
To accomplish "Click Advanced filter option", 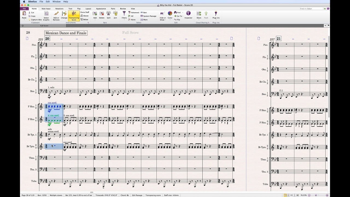I will click(x=134, y=12).
